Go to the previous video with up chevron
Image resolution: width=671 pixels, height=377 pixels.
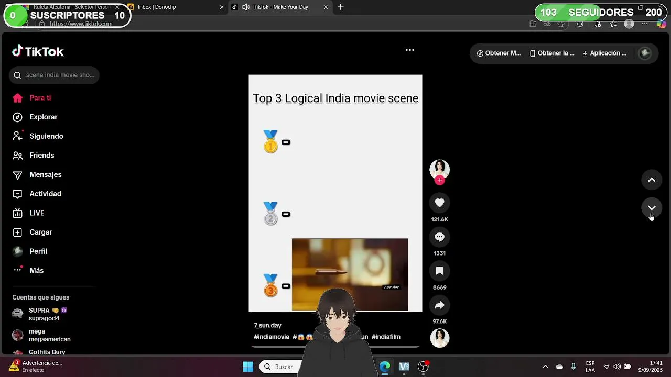[x=652, y=180]
